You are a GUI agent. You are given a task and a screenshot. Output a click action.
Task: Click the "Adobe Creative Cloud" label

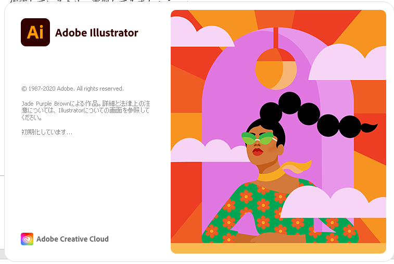coord(73,239)
